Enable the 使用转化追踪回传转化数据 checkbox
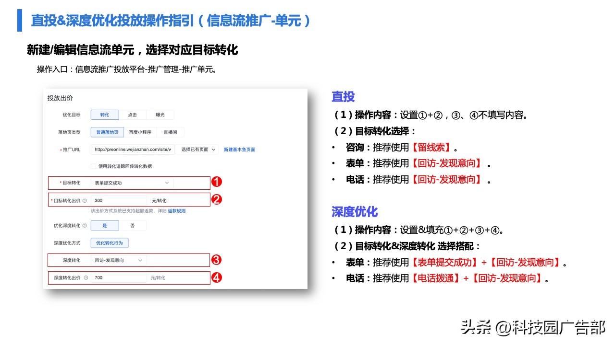Screen dimensions: 615x345 [x=93, y=166]
